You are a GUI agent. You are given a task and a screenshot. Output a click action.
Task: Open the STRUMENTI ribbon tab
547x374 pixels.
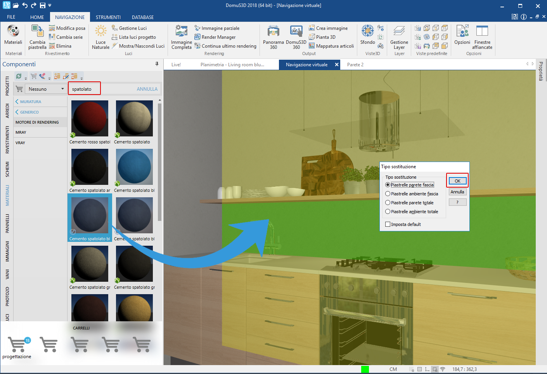pyautogui.click(x=108, y=17)
